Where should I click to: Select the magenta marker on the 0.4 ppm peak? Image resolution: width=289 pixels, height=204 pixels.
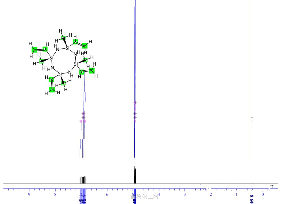[x=252, y=119]
